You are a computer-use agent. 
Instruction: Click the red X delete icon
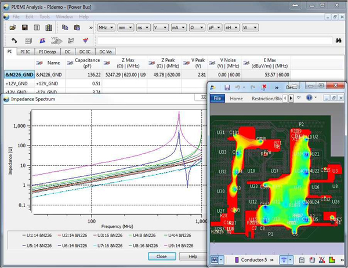[264, 87]
